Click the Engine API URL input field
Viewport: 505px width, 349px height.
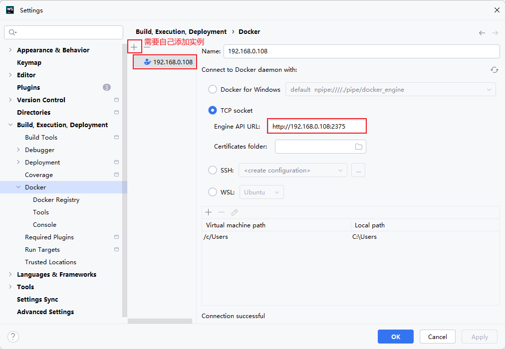[317, 127]
